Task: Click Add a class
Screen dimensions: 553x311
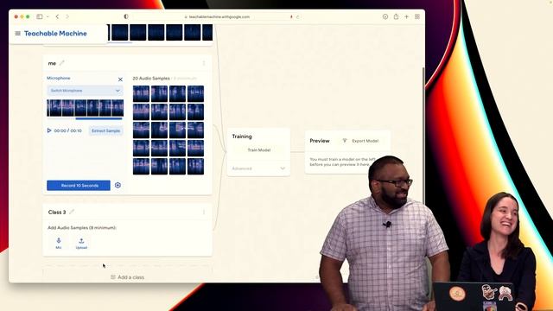Action: tap(127, 277)
